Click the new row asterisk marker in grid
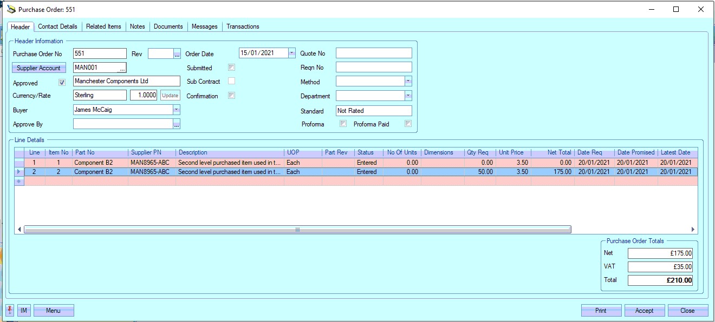 (x=19, y=182)
